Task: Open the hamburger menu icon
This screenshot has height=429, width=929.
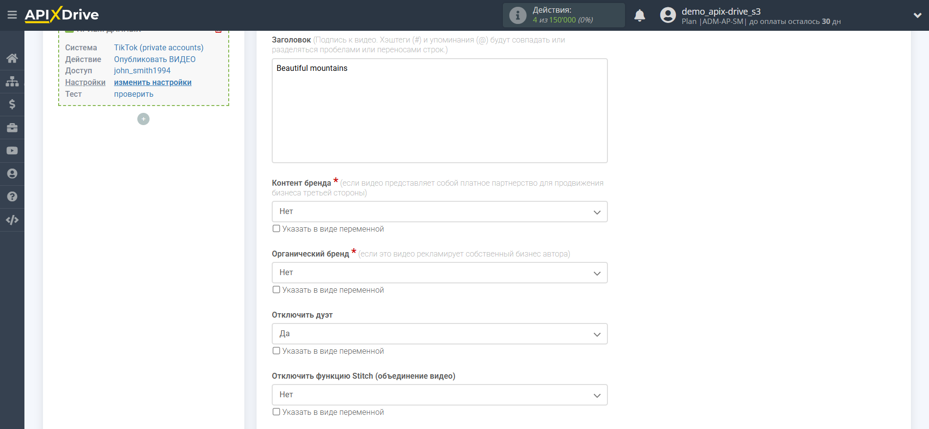Action: tap(12, 15)
